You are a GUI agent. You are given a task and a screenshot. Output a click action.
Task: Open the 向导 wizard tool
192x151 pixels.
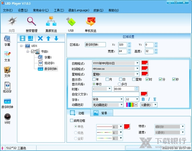point(12,24)
